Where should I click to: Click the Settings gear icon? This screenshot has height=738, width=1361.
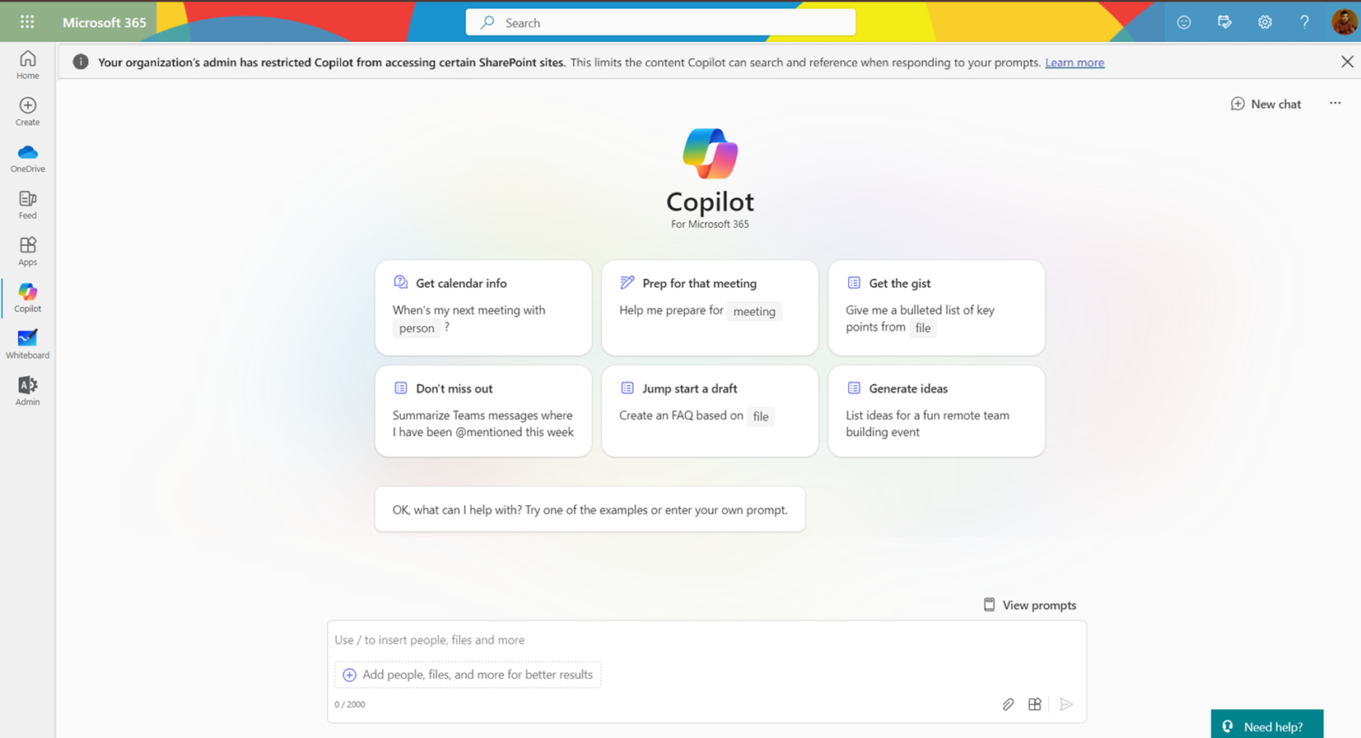point(1265,22)
